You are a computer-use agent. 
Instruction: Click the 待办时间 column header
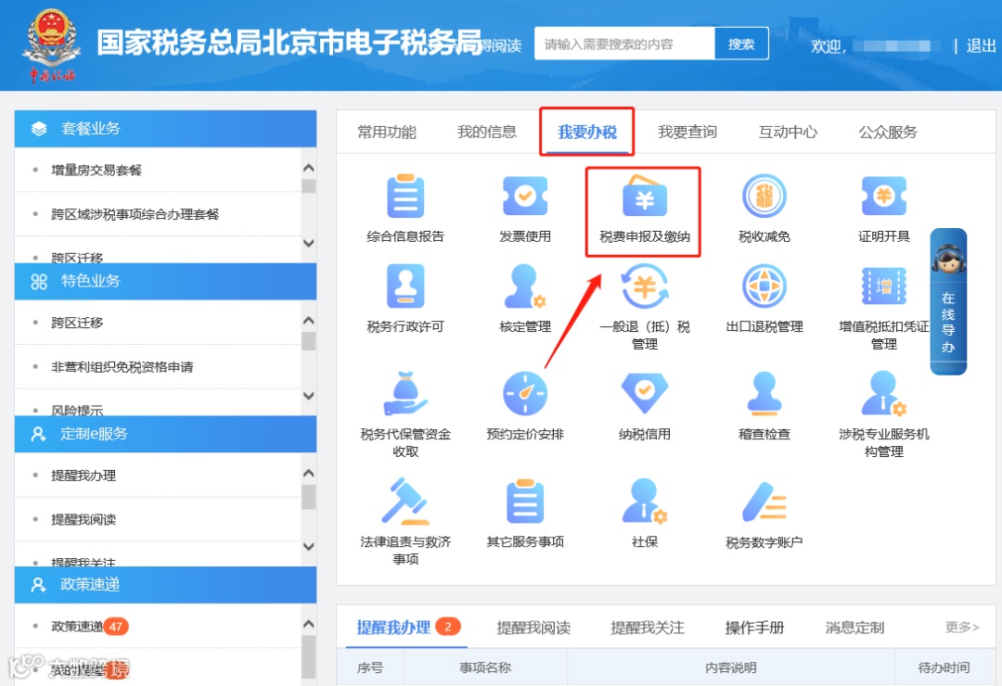(944, 667)
